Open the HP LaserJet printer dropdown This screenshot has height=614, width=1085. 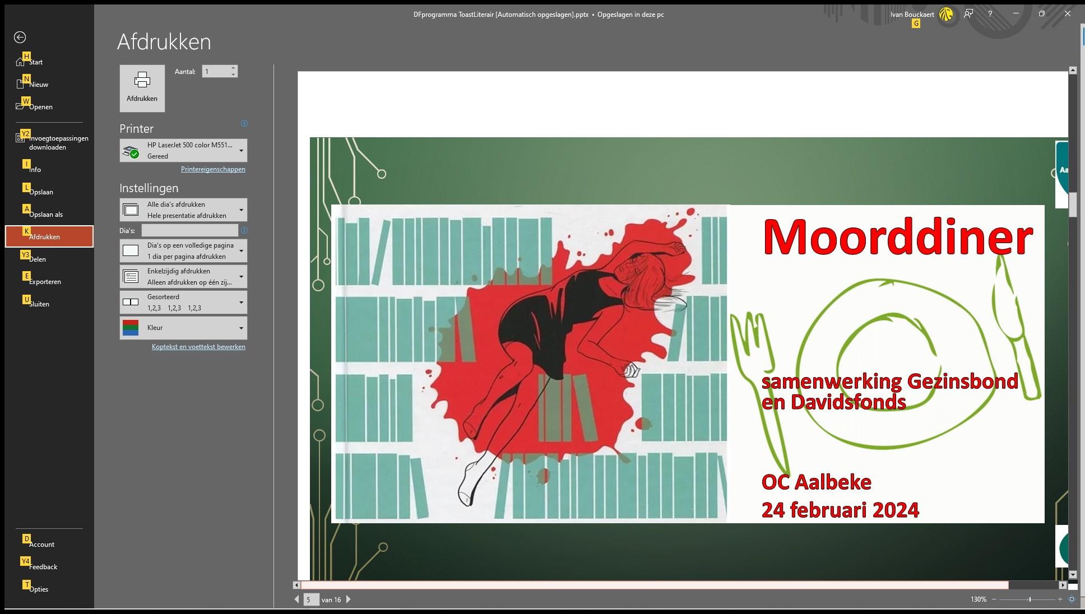click(x=183, y=151)
